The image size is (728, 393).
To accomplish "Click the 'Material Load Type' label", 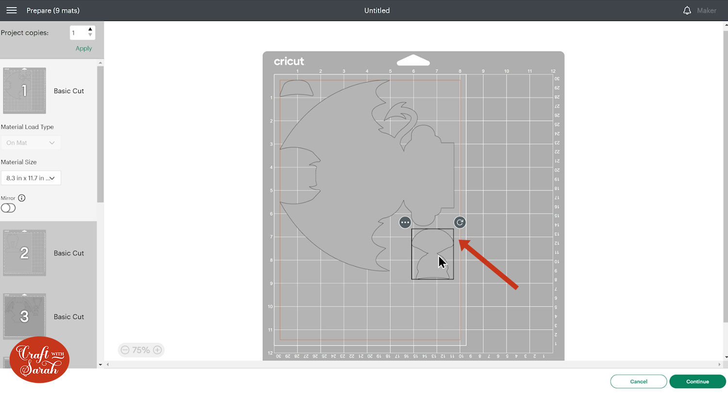I will click(27, 127).
